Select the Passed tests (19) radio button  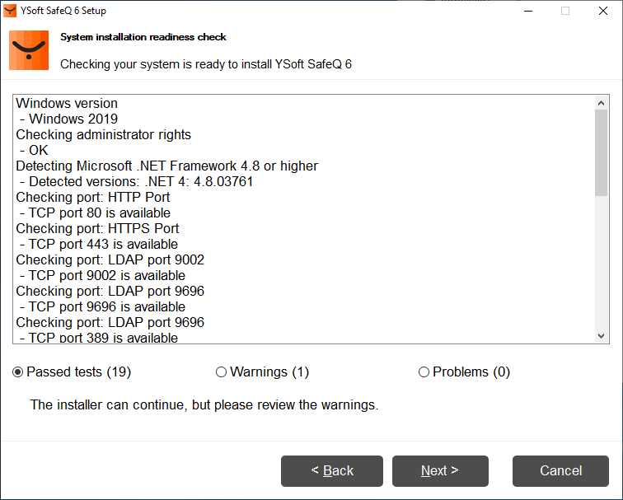click(x=18, y=372)
